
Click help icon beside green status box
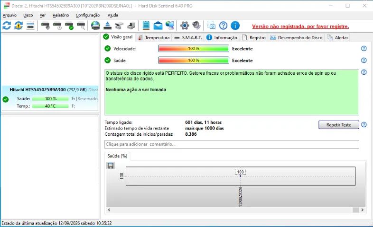pyautogui.click(x=364, y=72)
